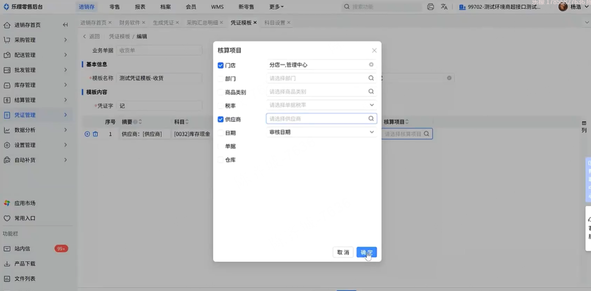Open the 更多 top menu
591x291 pixels.
[276, 7]
